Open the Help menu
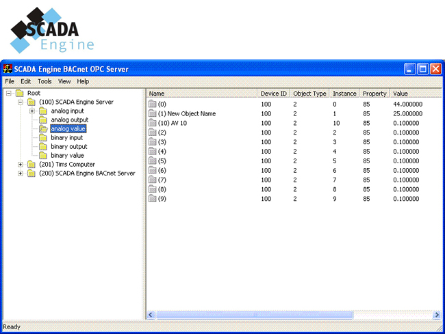445x334 pixels. [83, 81]
